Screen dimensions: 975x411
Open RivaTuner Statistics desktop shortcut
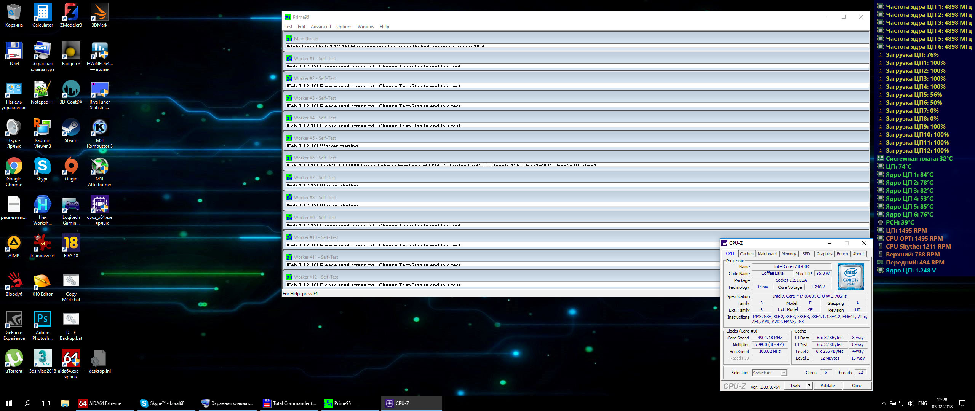pyautogui.click(x=99, y=90)
